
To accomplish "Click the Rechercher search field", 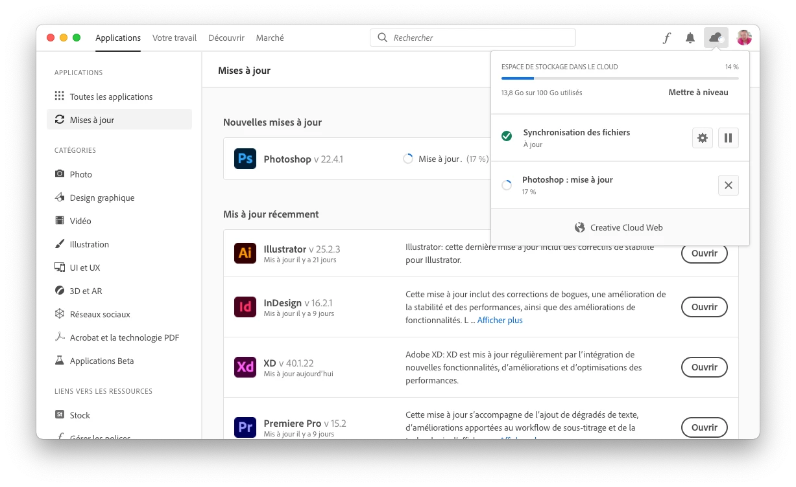I will tap(473, 38).
